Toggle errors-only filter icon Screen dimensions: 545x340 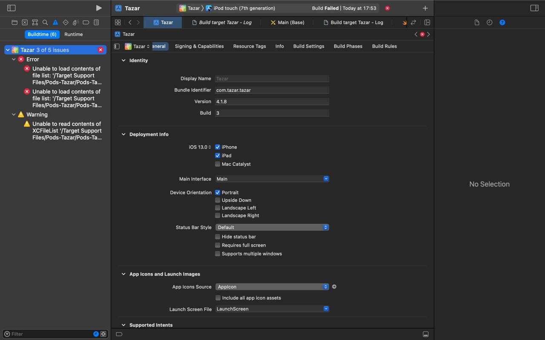pos(103,334)
